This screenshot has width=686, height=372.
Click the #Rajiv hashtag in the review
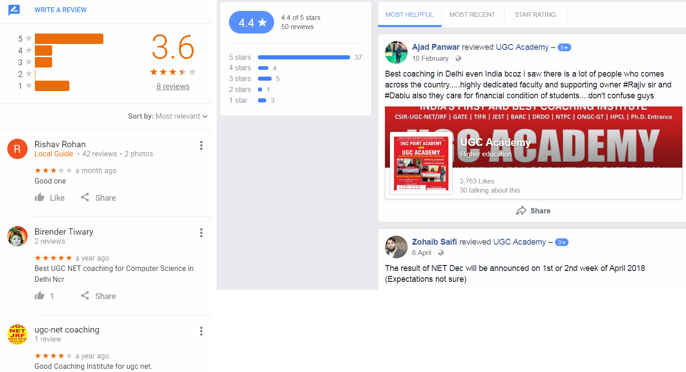pyautogui.click(x=634, y=85)
